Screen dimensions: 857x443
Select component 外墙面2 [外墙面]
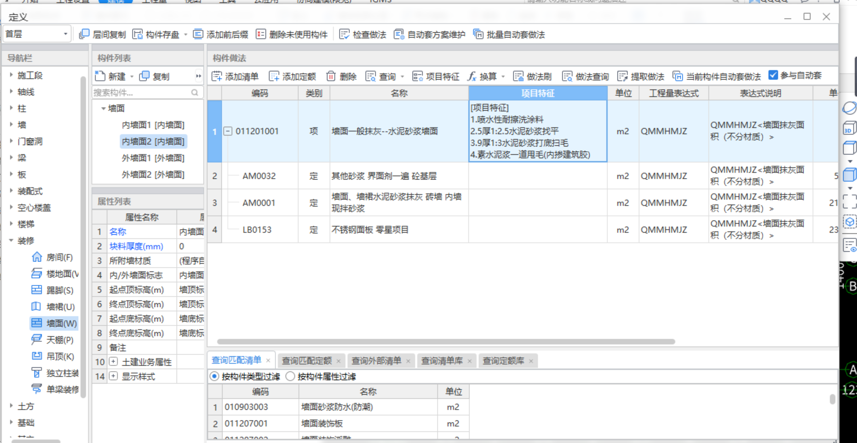click(x=153, y=175)
